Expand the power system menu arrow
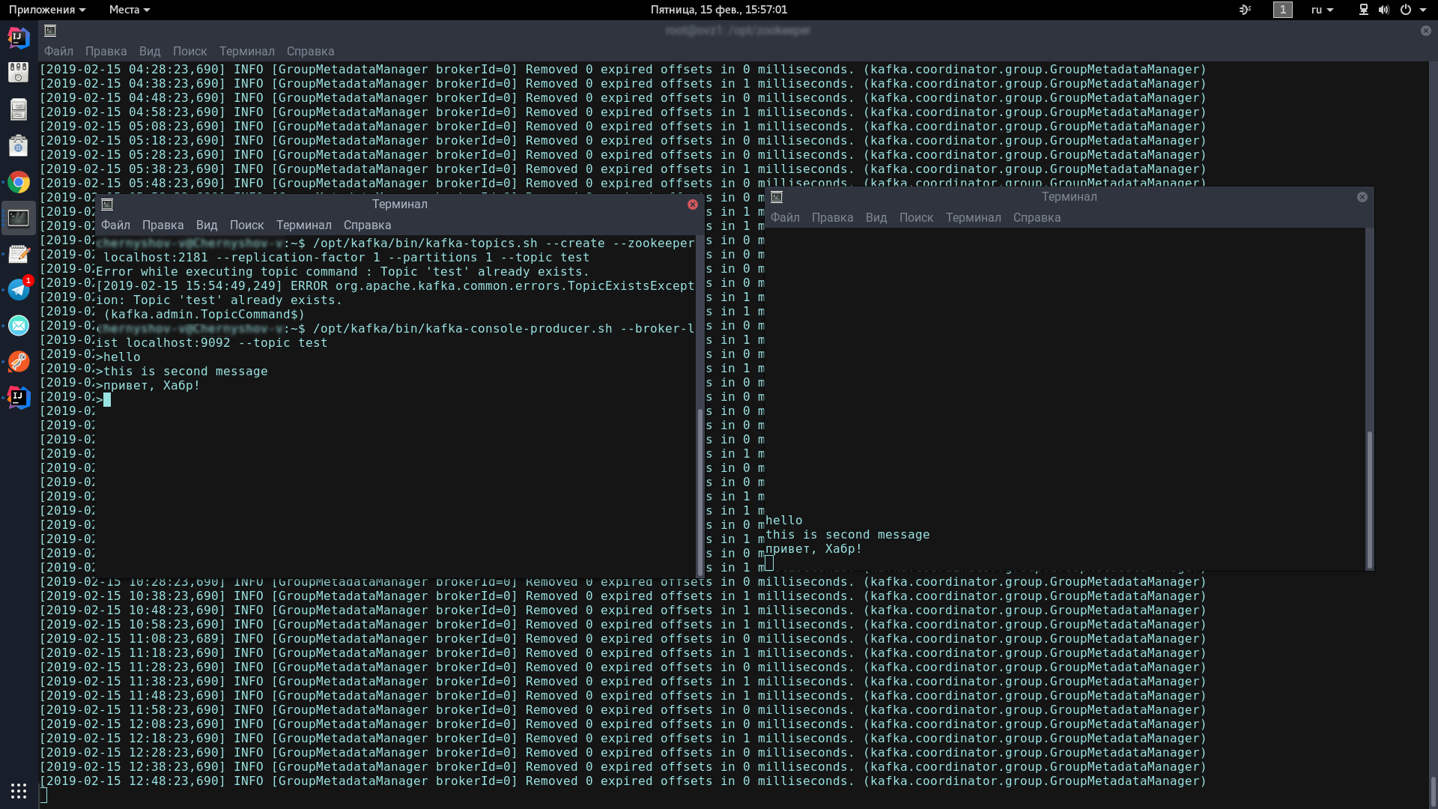Screen dimensions: 1438x809 [1423, 10]
